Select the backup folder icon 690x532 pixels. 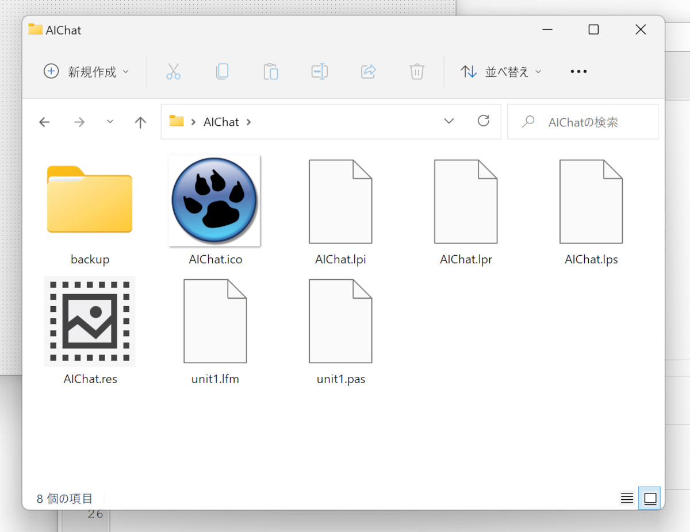[x=90, y=200]
